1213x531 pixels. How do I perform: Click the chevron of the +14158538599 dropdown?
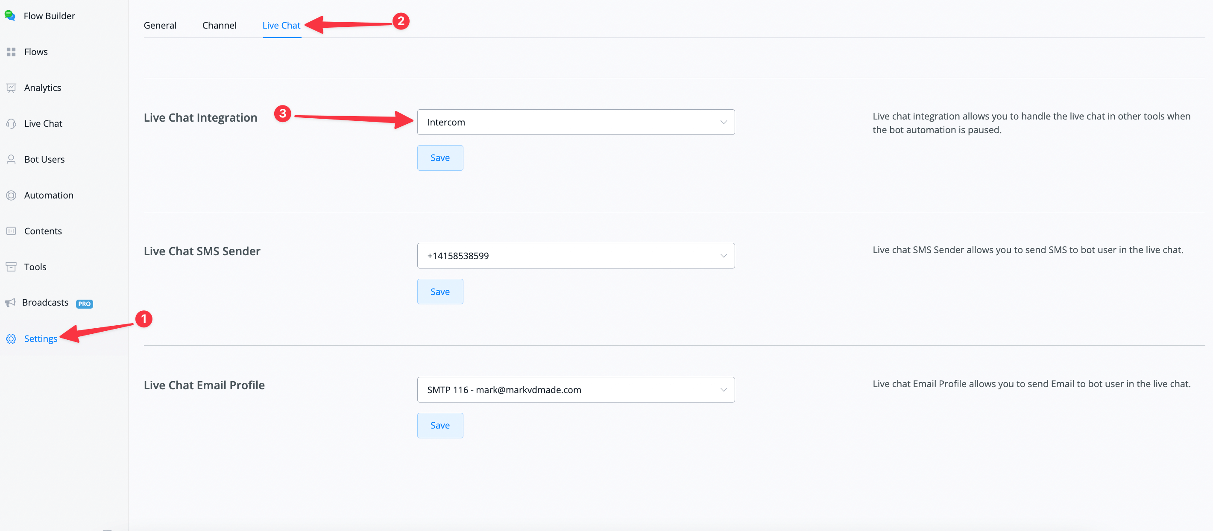723,256
